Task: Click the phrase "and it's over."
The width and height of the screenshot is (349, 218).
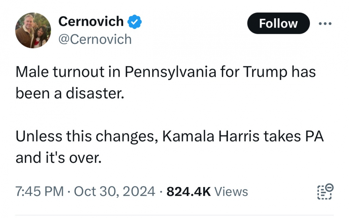Action: coord(58,158)
